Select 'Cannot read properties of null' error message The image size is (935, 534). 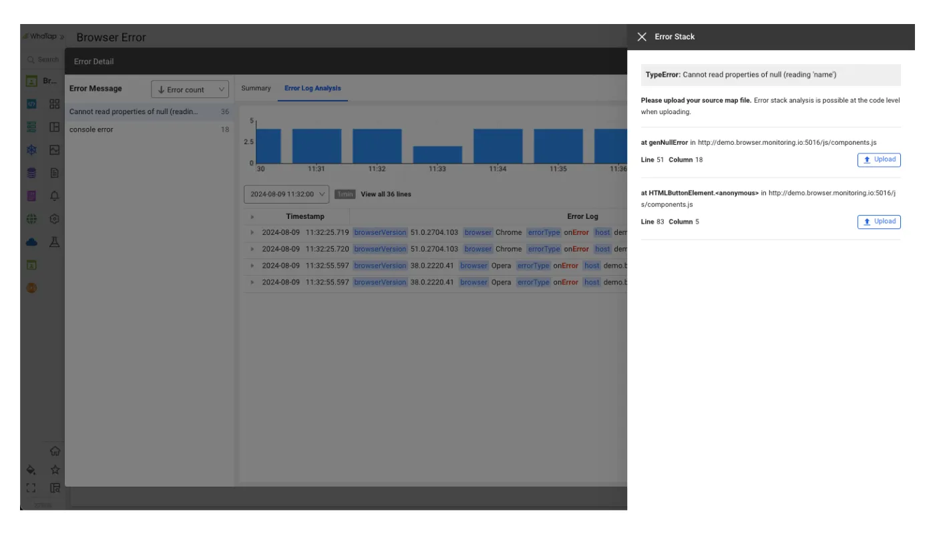point(149,111)
